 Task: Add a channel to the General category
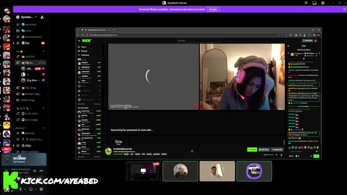pyautogui.click(x=43, y=128)
